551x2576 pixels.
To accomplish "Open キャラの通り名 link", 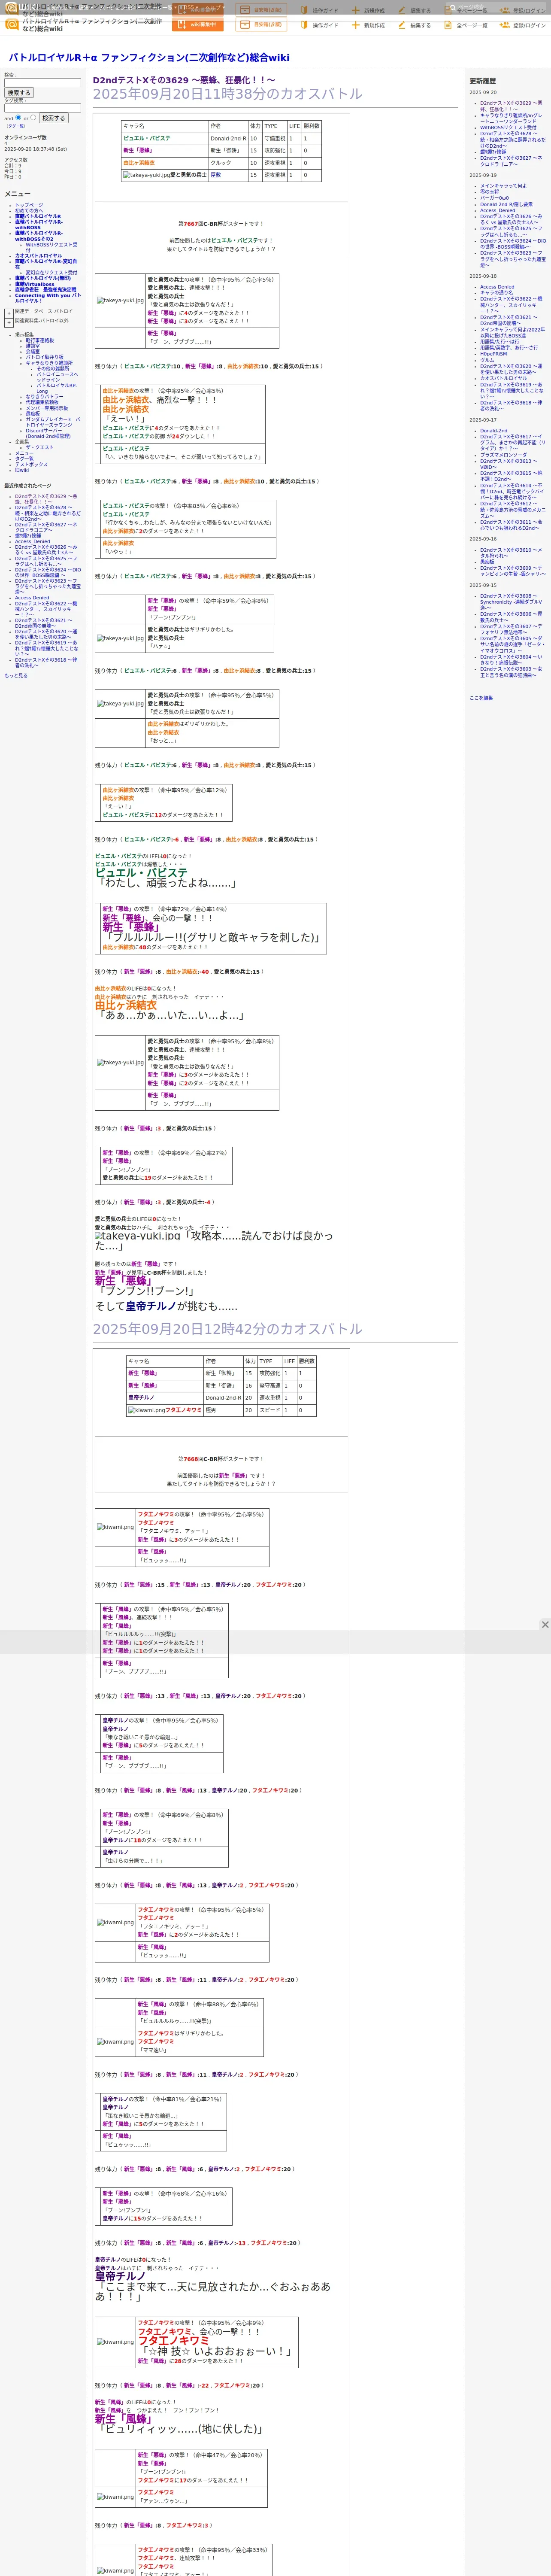I will click(496, 293).
